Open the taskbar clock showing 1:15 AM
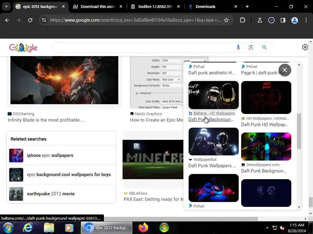The image size is (313, 234). [296, 228]
